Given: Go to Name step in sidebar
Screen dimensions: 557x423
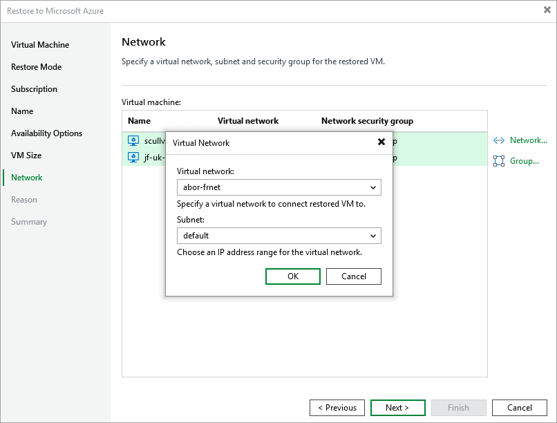Looking at the screenshot, I should (22, 111).
